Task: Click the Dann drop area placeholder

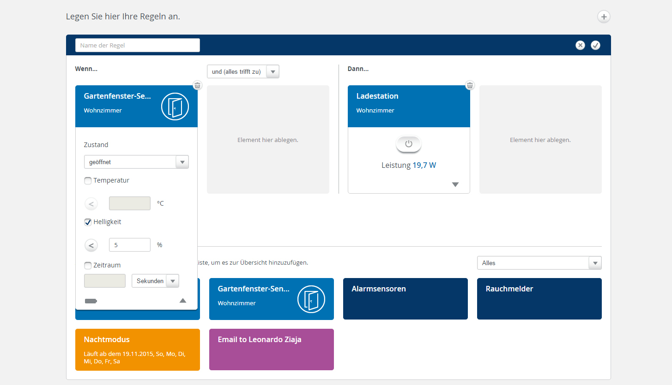Action: pos(540,139)
